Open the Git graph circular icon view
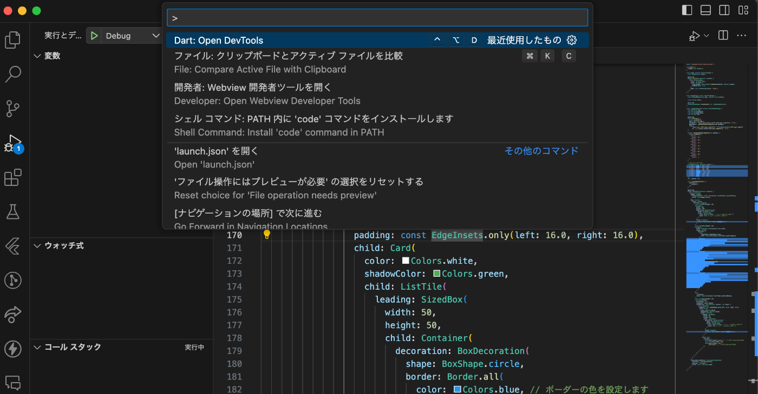 pyautogui.click(x=13, y=280)
